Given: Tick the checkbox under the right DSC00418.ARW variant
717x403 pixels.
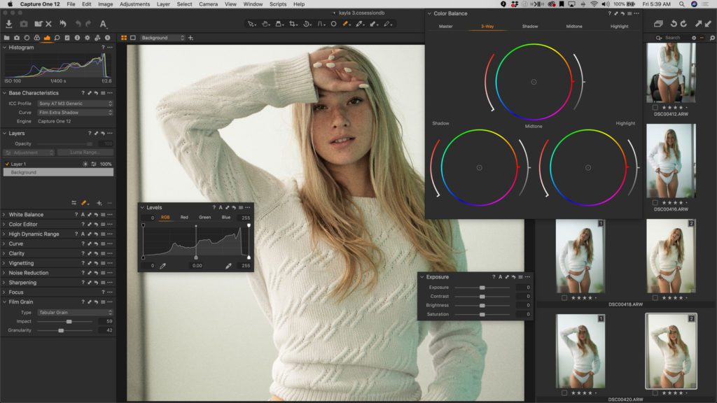Looking at the screenshot, I should point(655,298).
